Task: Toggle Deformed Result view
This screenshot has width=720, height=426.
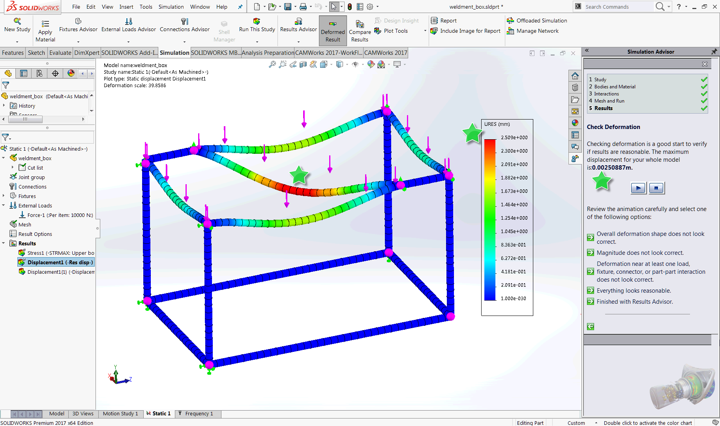Action: click(x=333, y=31)
